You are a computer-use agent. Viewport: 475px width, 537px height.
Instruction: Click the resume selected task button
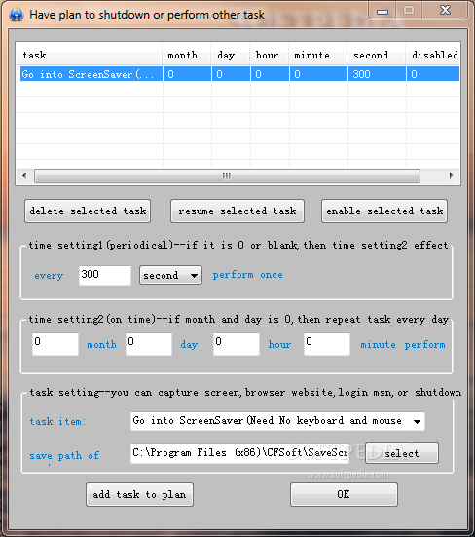237,211
